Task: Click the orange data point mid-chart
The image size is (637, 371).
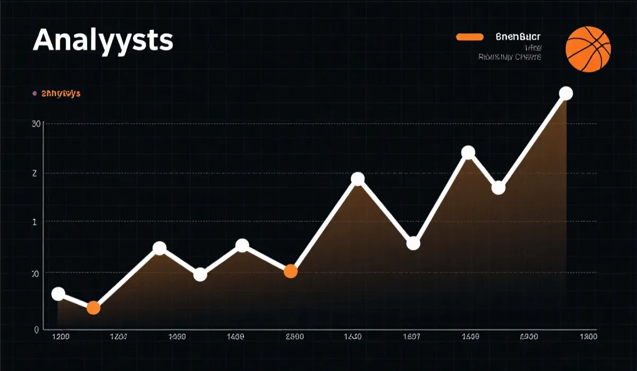Action: point(290,271)
